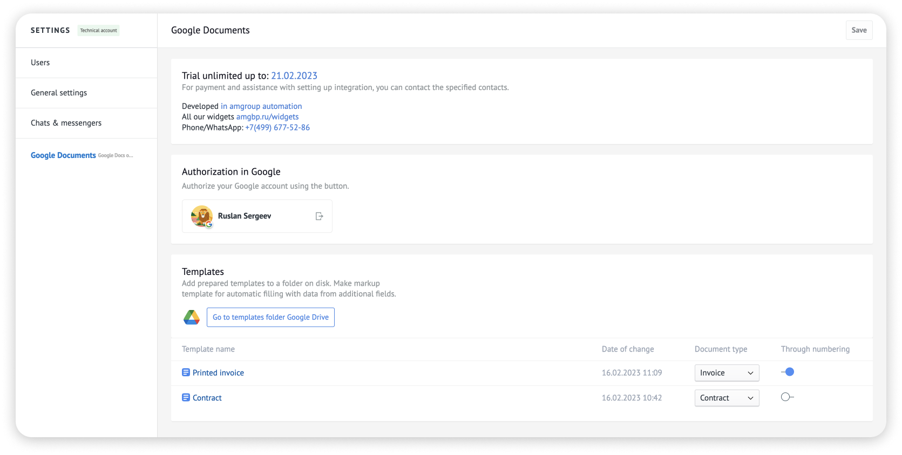Click the document icon beside Printed invoice

coord(186,373)
